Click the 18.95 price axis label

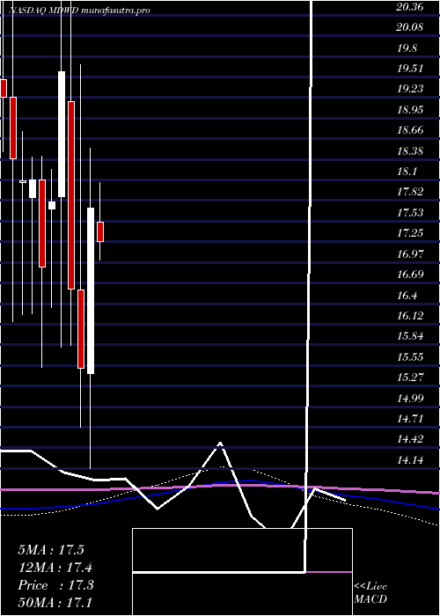410,110
